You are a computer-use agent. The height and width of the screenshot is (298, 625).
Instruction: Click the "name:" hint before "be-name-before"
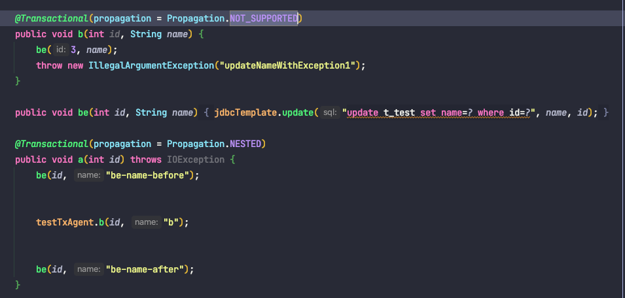coord(89,175)
